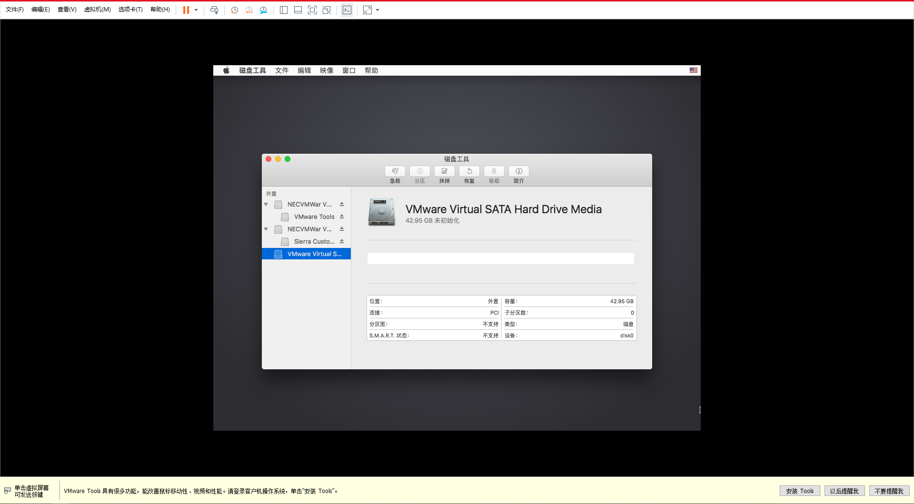This screenshot has width=914, height=504.
Task: Open the snapshot manager wrench icon
Action: (x=263, y=10)
